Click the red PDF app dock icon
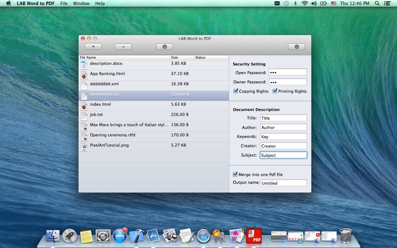The image size is (397, 248). [x=254, y=236]
